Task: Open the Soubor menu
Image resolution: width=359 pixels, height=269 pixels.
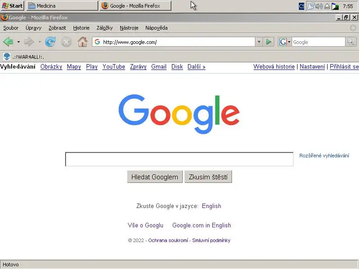Action: coord(11,28)
